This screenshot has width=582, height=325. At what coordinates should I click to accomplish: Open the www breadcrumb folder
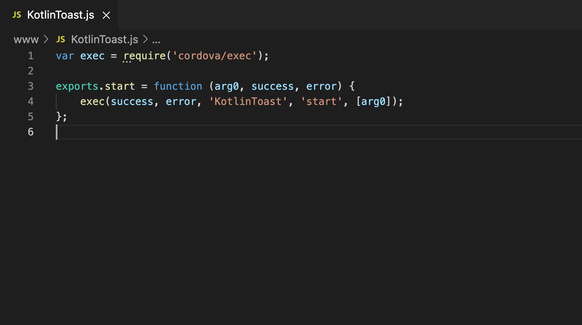(26, 40)
